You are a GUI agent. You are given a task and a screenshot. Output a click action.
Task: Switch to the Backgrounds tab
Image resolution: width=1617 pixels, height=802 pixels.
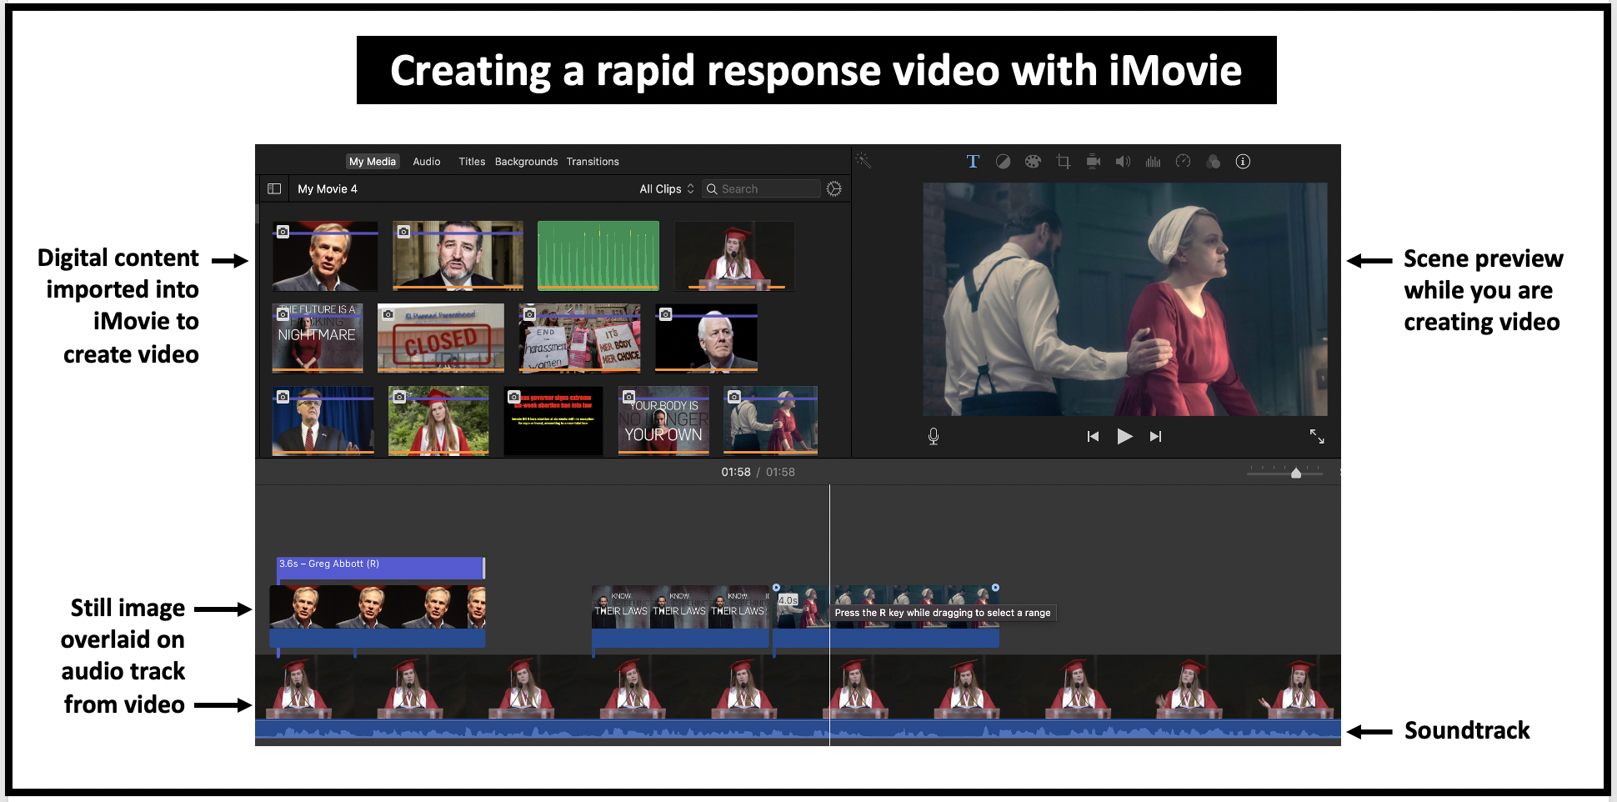526,162
